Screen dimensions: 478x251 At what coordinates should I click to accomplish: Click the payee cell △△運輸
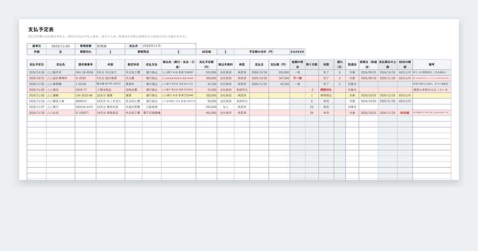[x=61, y=96]
